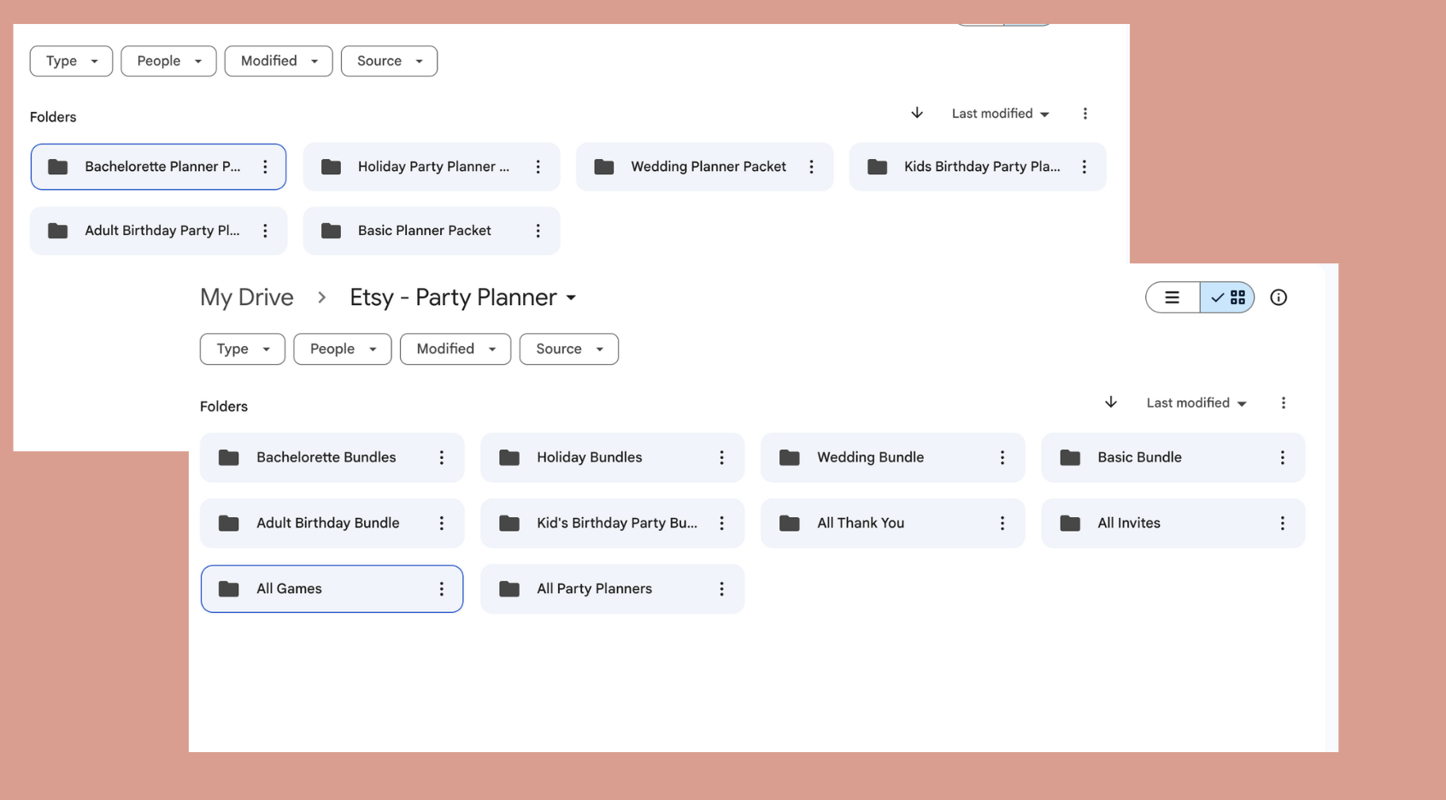Reverse sort direction arrow in Etsy folder

[1111, 403]
